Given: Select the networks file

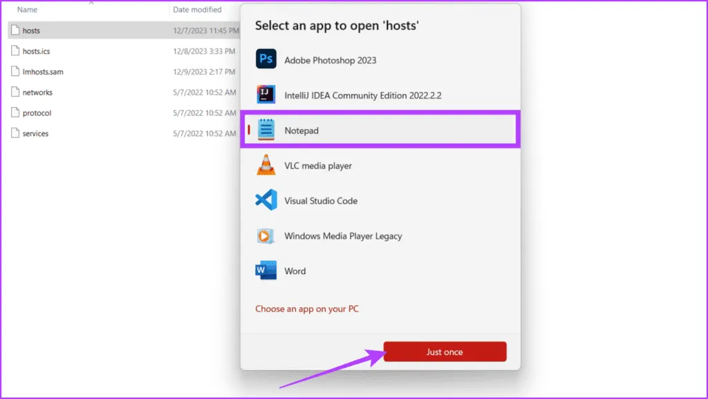Looking at the screenshot, I should tap(37, 93).
